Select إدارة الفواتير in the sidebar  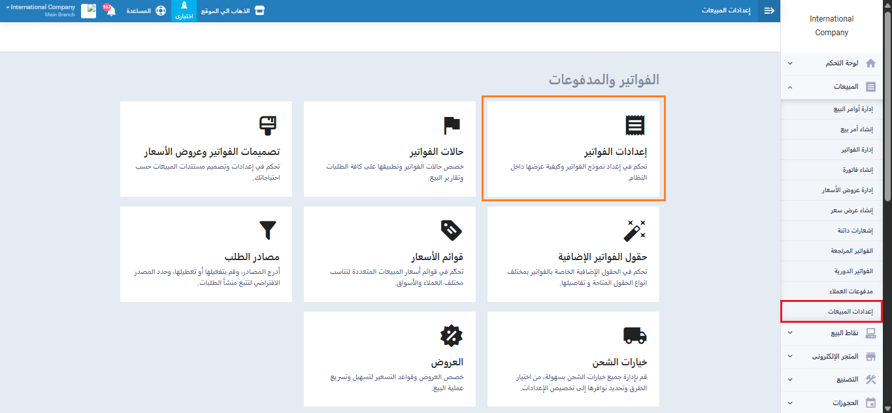[x=857, y=150]
